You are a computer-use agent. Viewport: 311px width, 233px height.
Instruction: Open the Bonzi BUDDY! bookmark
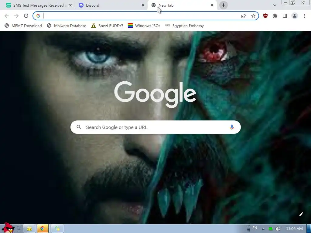[107, 25]
